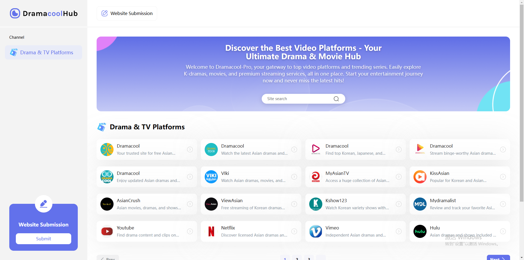The height and width of the screenshot is (260, 524).
Task: Open the Dramacool logo for 'Your trusted site'
Action: (107, 150)
